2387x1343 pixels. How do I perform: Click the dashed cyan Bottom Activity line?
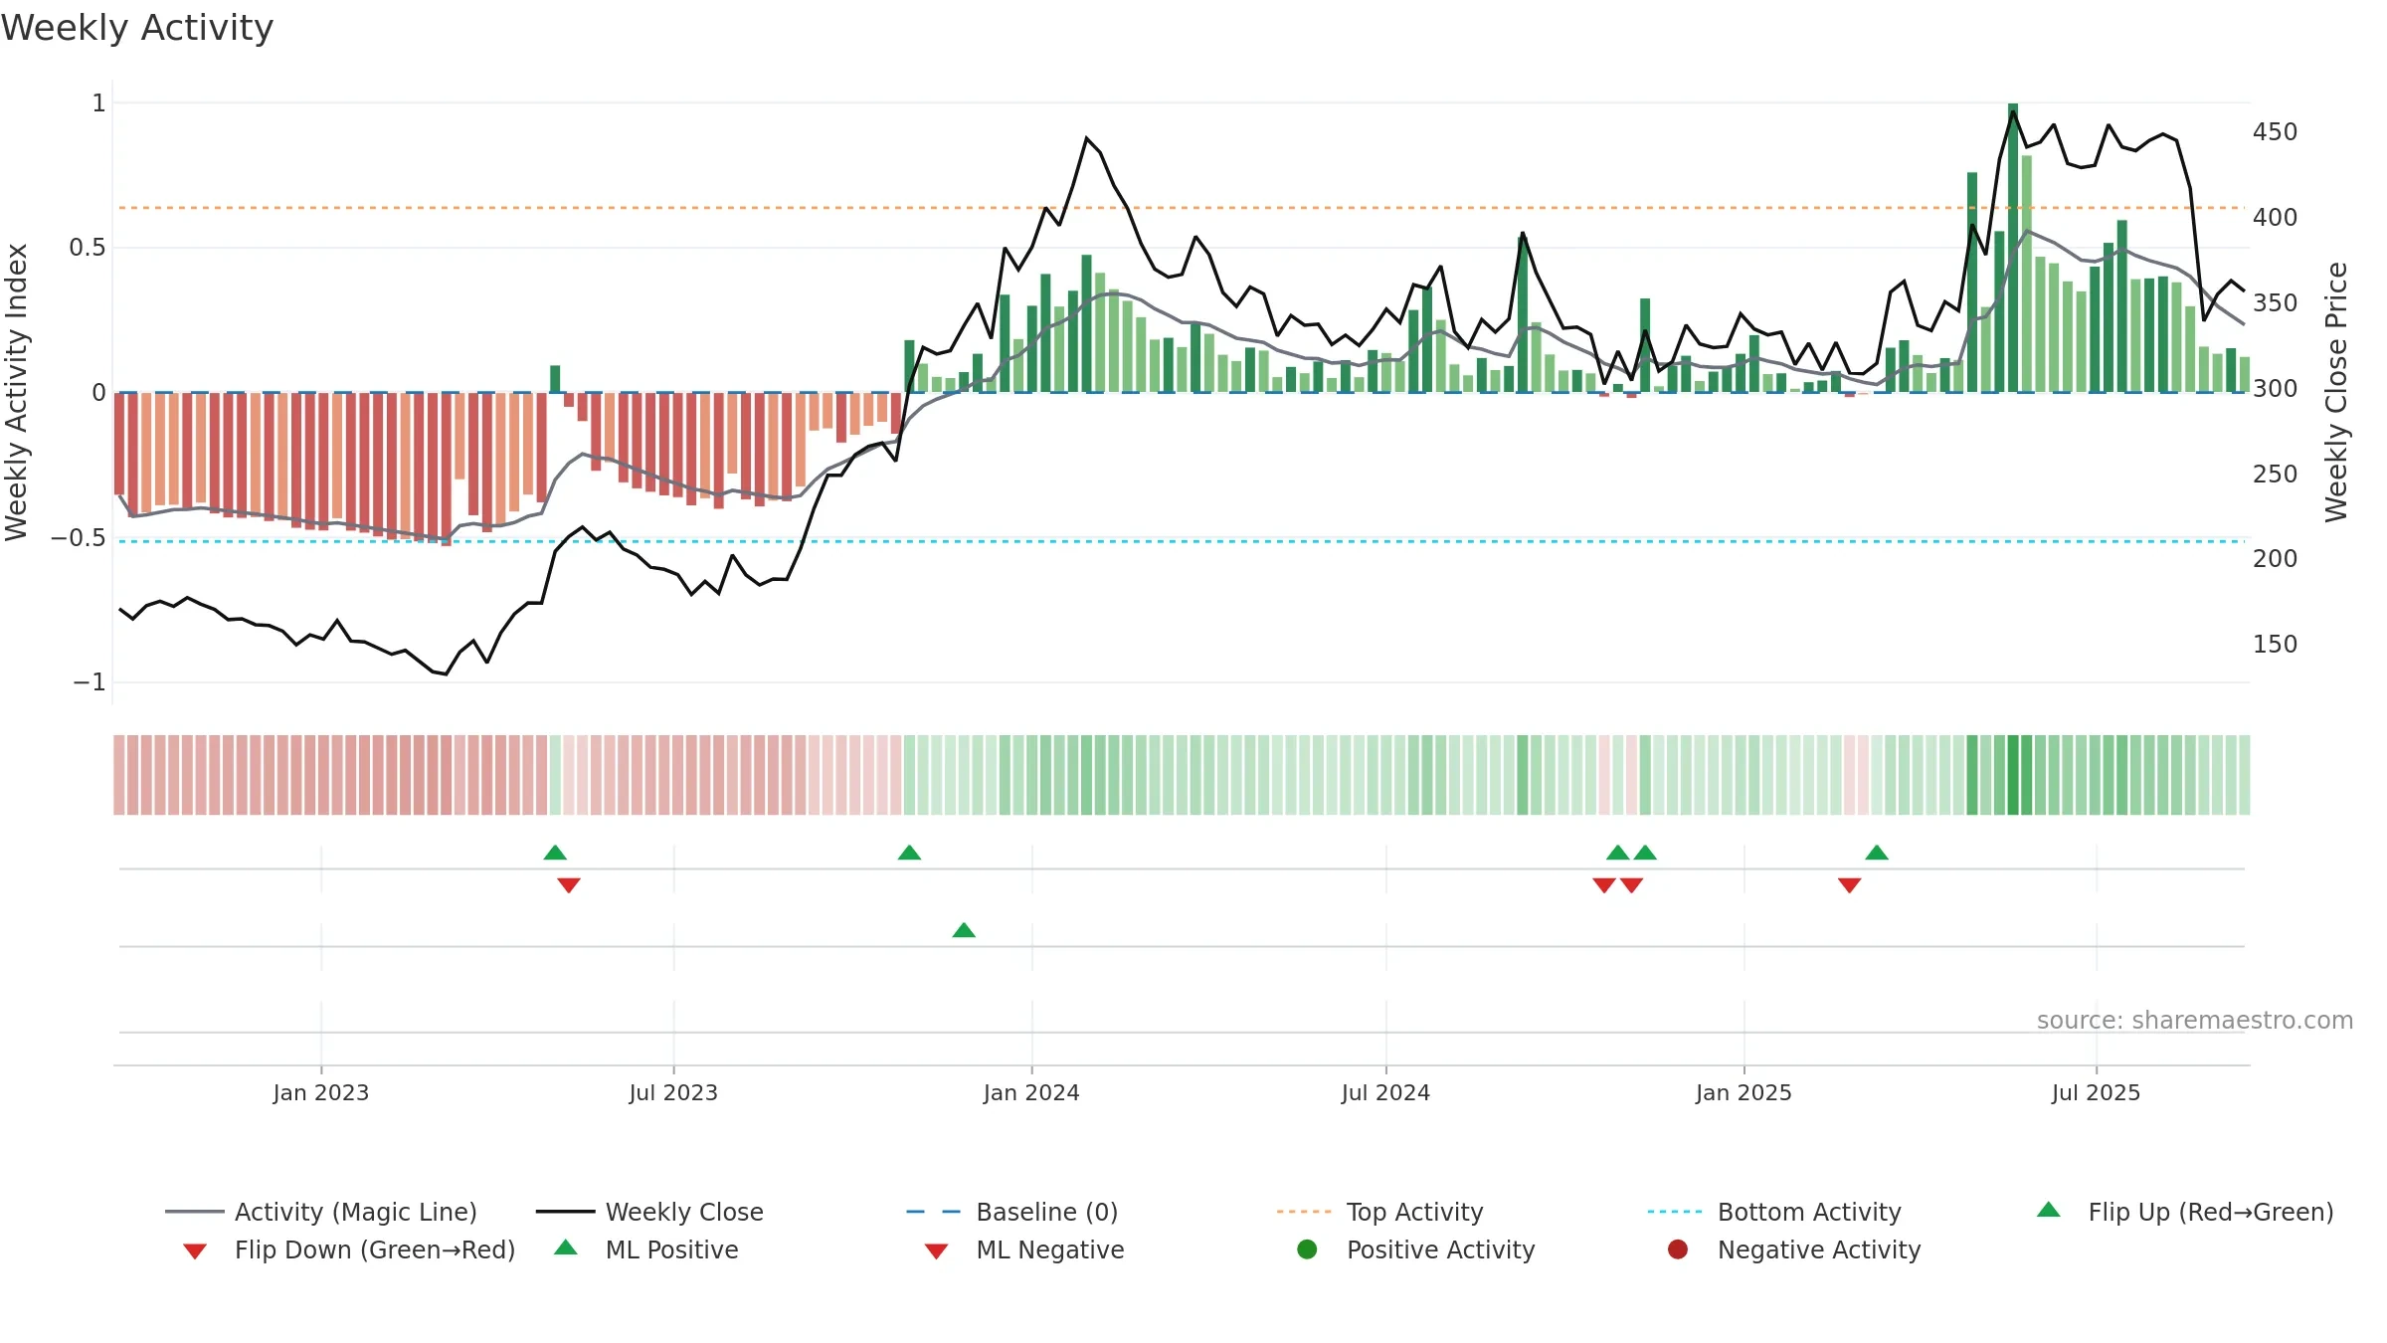tap(1182, 541)
